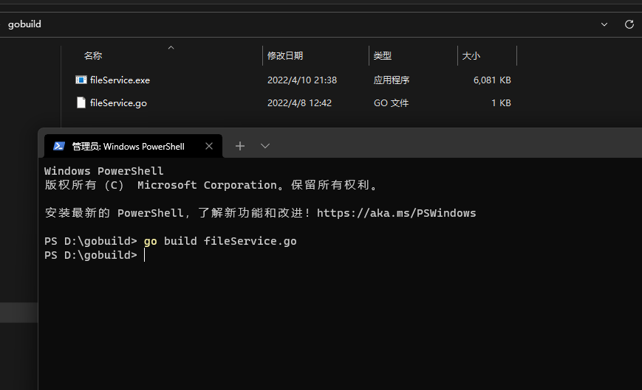Click the fileService.go file icon

pyautogui.click(x=81, y=102)
